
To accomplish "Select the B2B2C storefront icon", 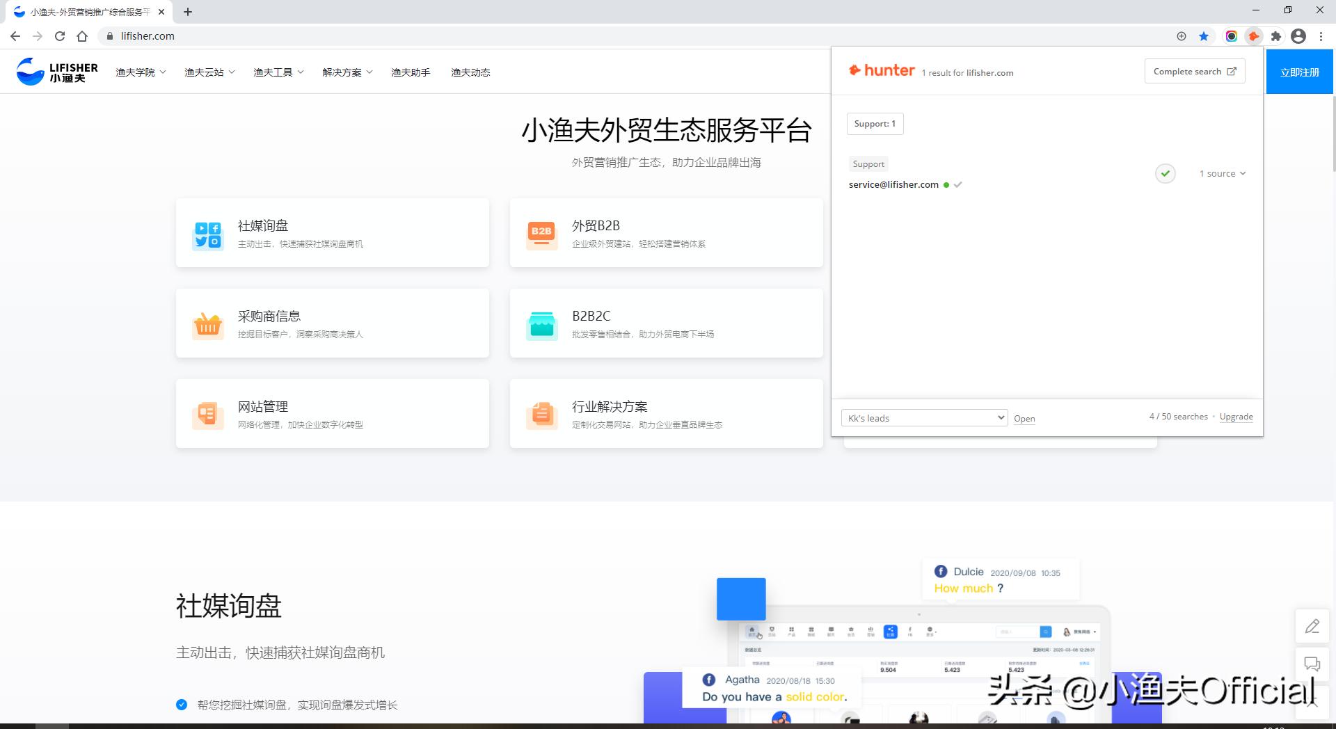I will [541, 325].
